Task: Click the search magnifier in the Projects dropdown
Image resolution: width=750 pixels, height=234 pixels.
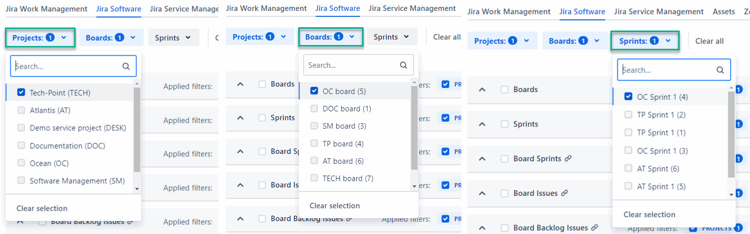Action: [x=126, y=66]
